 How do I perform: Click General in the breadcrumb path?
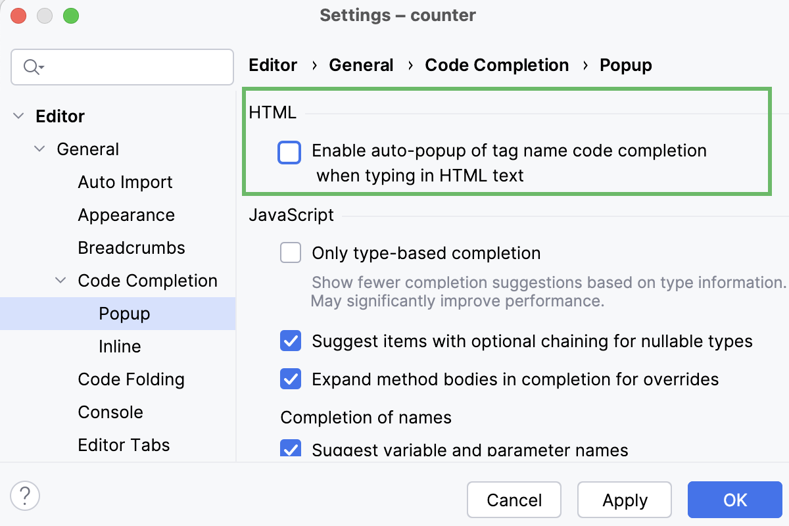361,65
